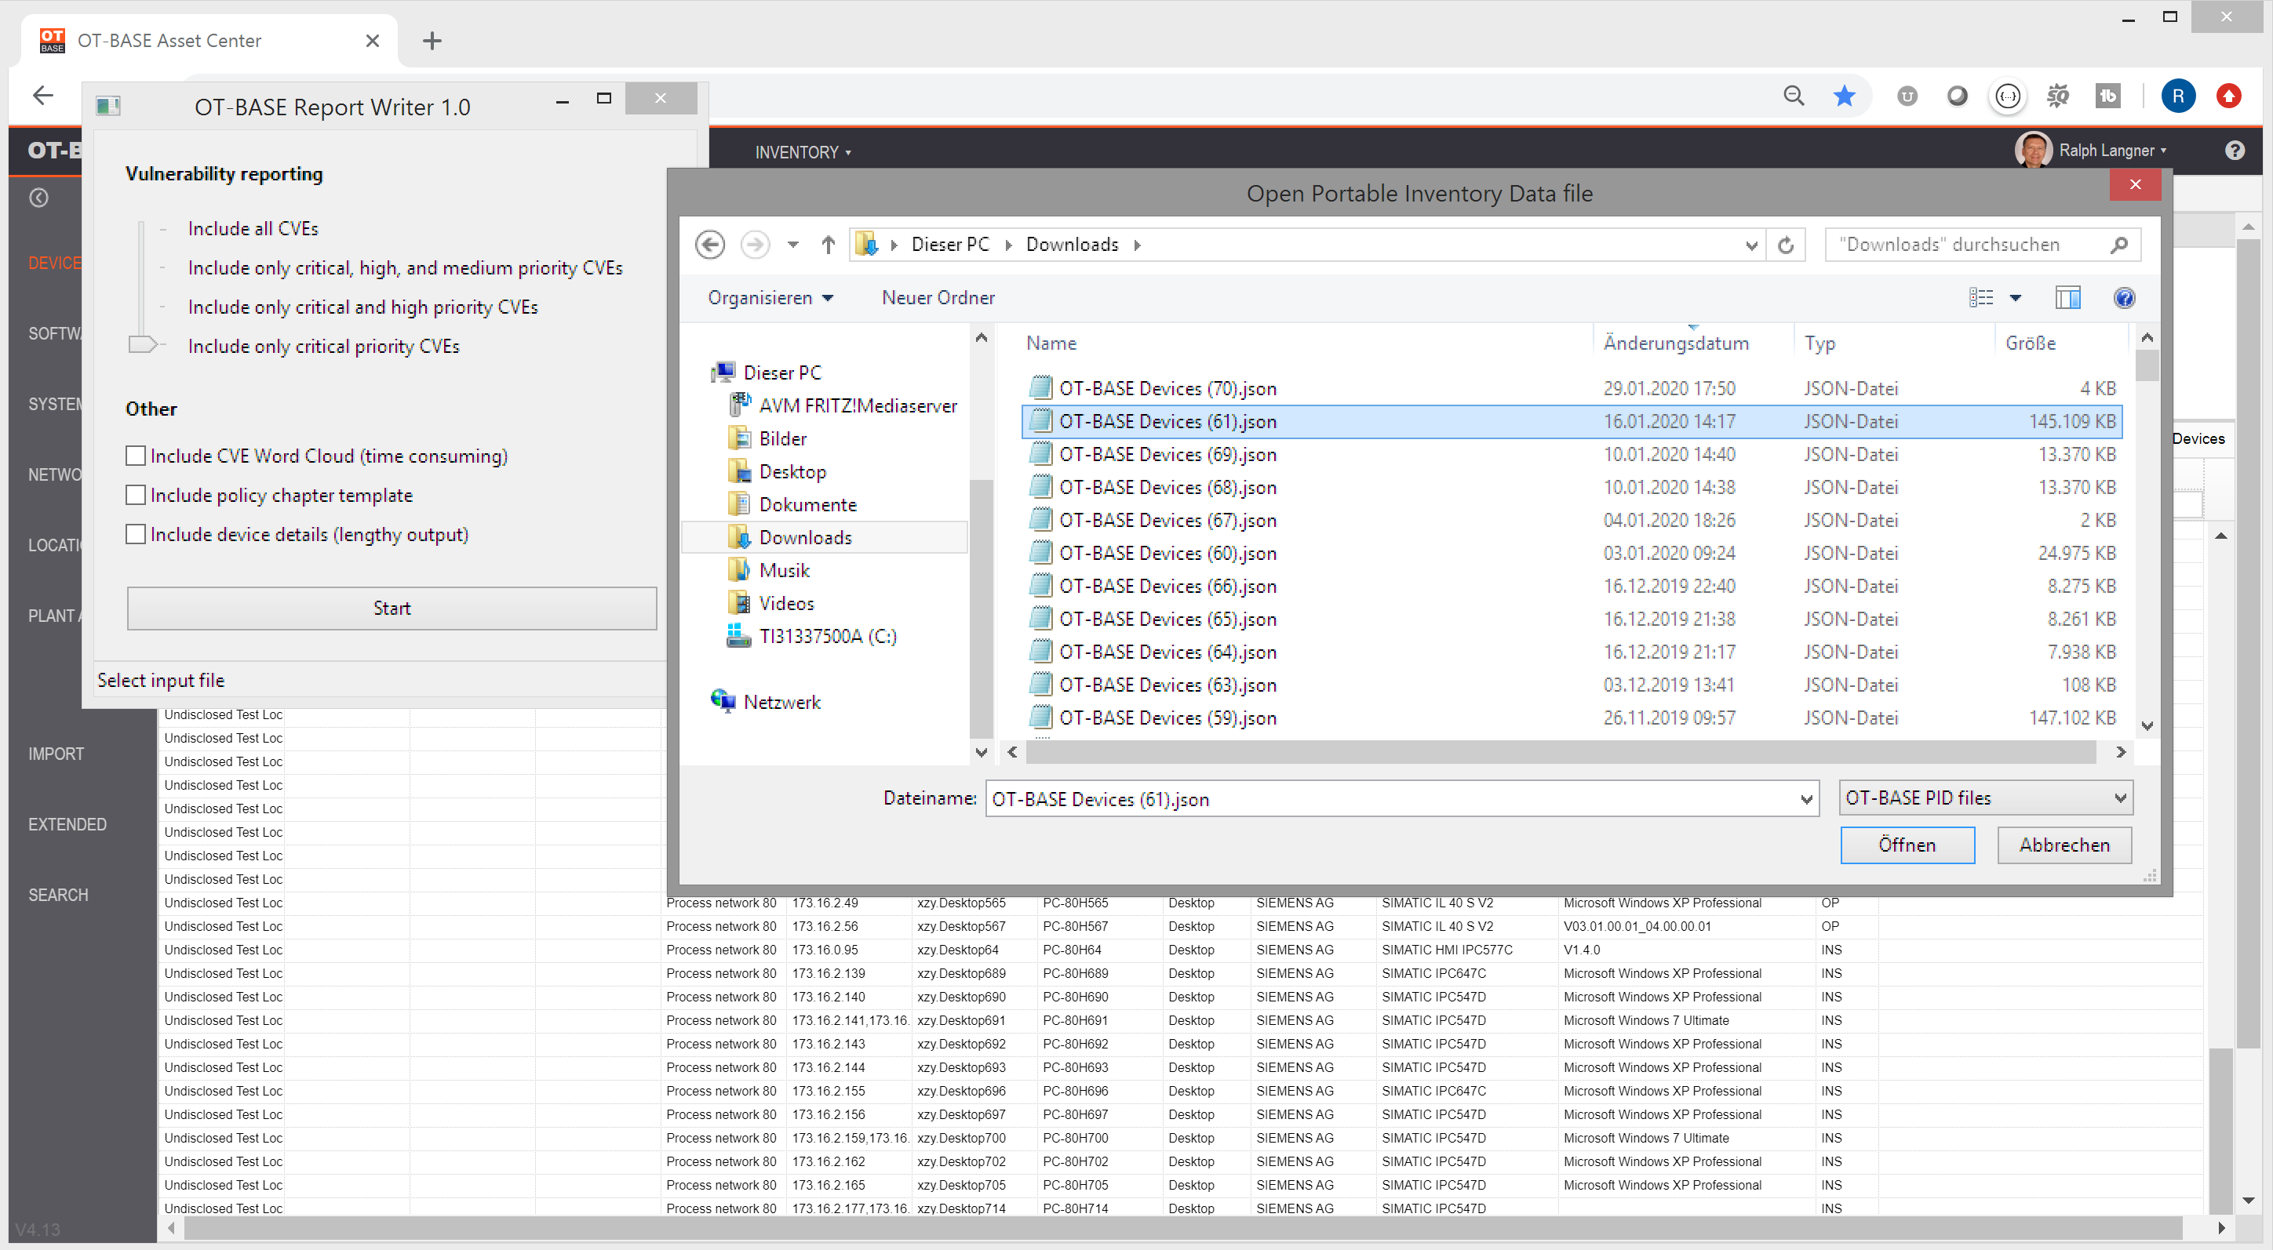Click the Neuer Ordner button
The width and height of the screenshot is (2273, 1250).
click(938, 297)
